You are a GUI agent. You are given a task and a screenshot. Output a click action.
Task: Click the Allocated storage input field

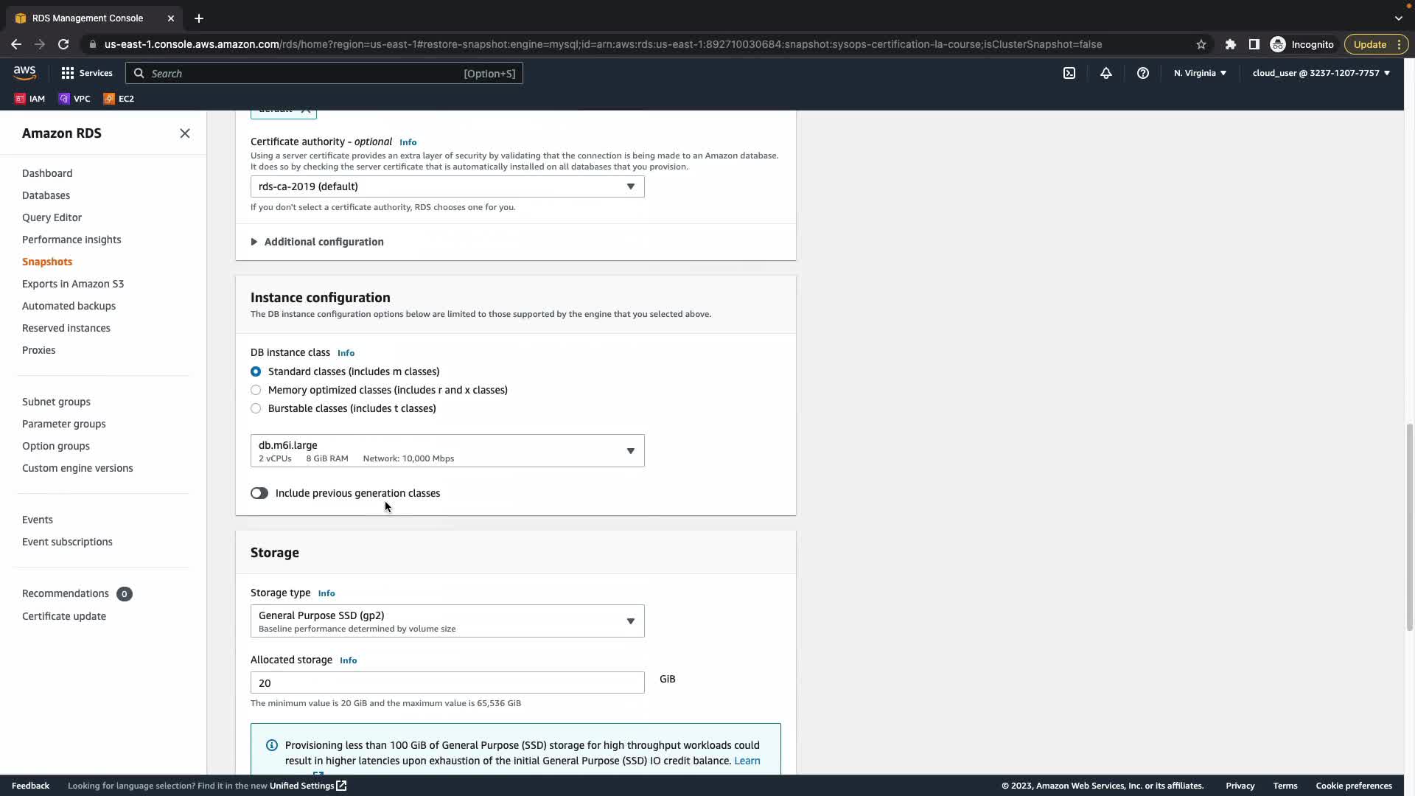coord(447,682)
